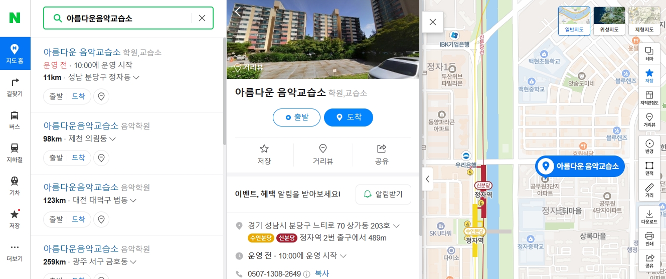This screenshot has height=279, width=666.
Task: Switch map to 지형지도 terrain view
Action: (644, 20)
